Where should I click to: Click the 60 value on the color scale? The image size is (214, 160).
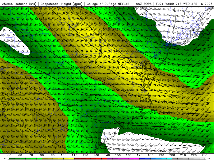20,155
